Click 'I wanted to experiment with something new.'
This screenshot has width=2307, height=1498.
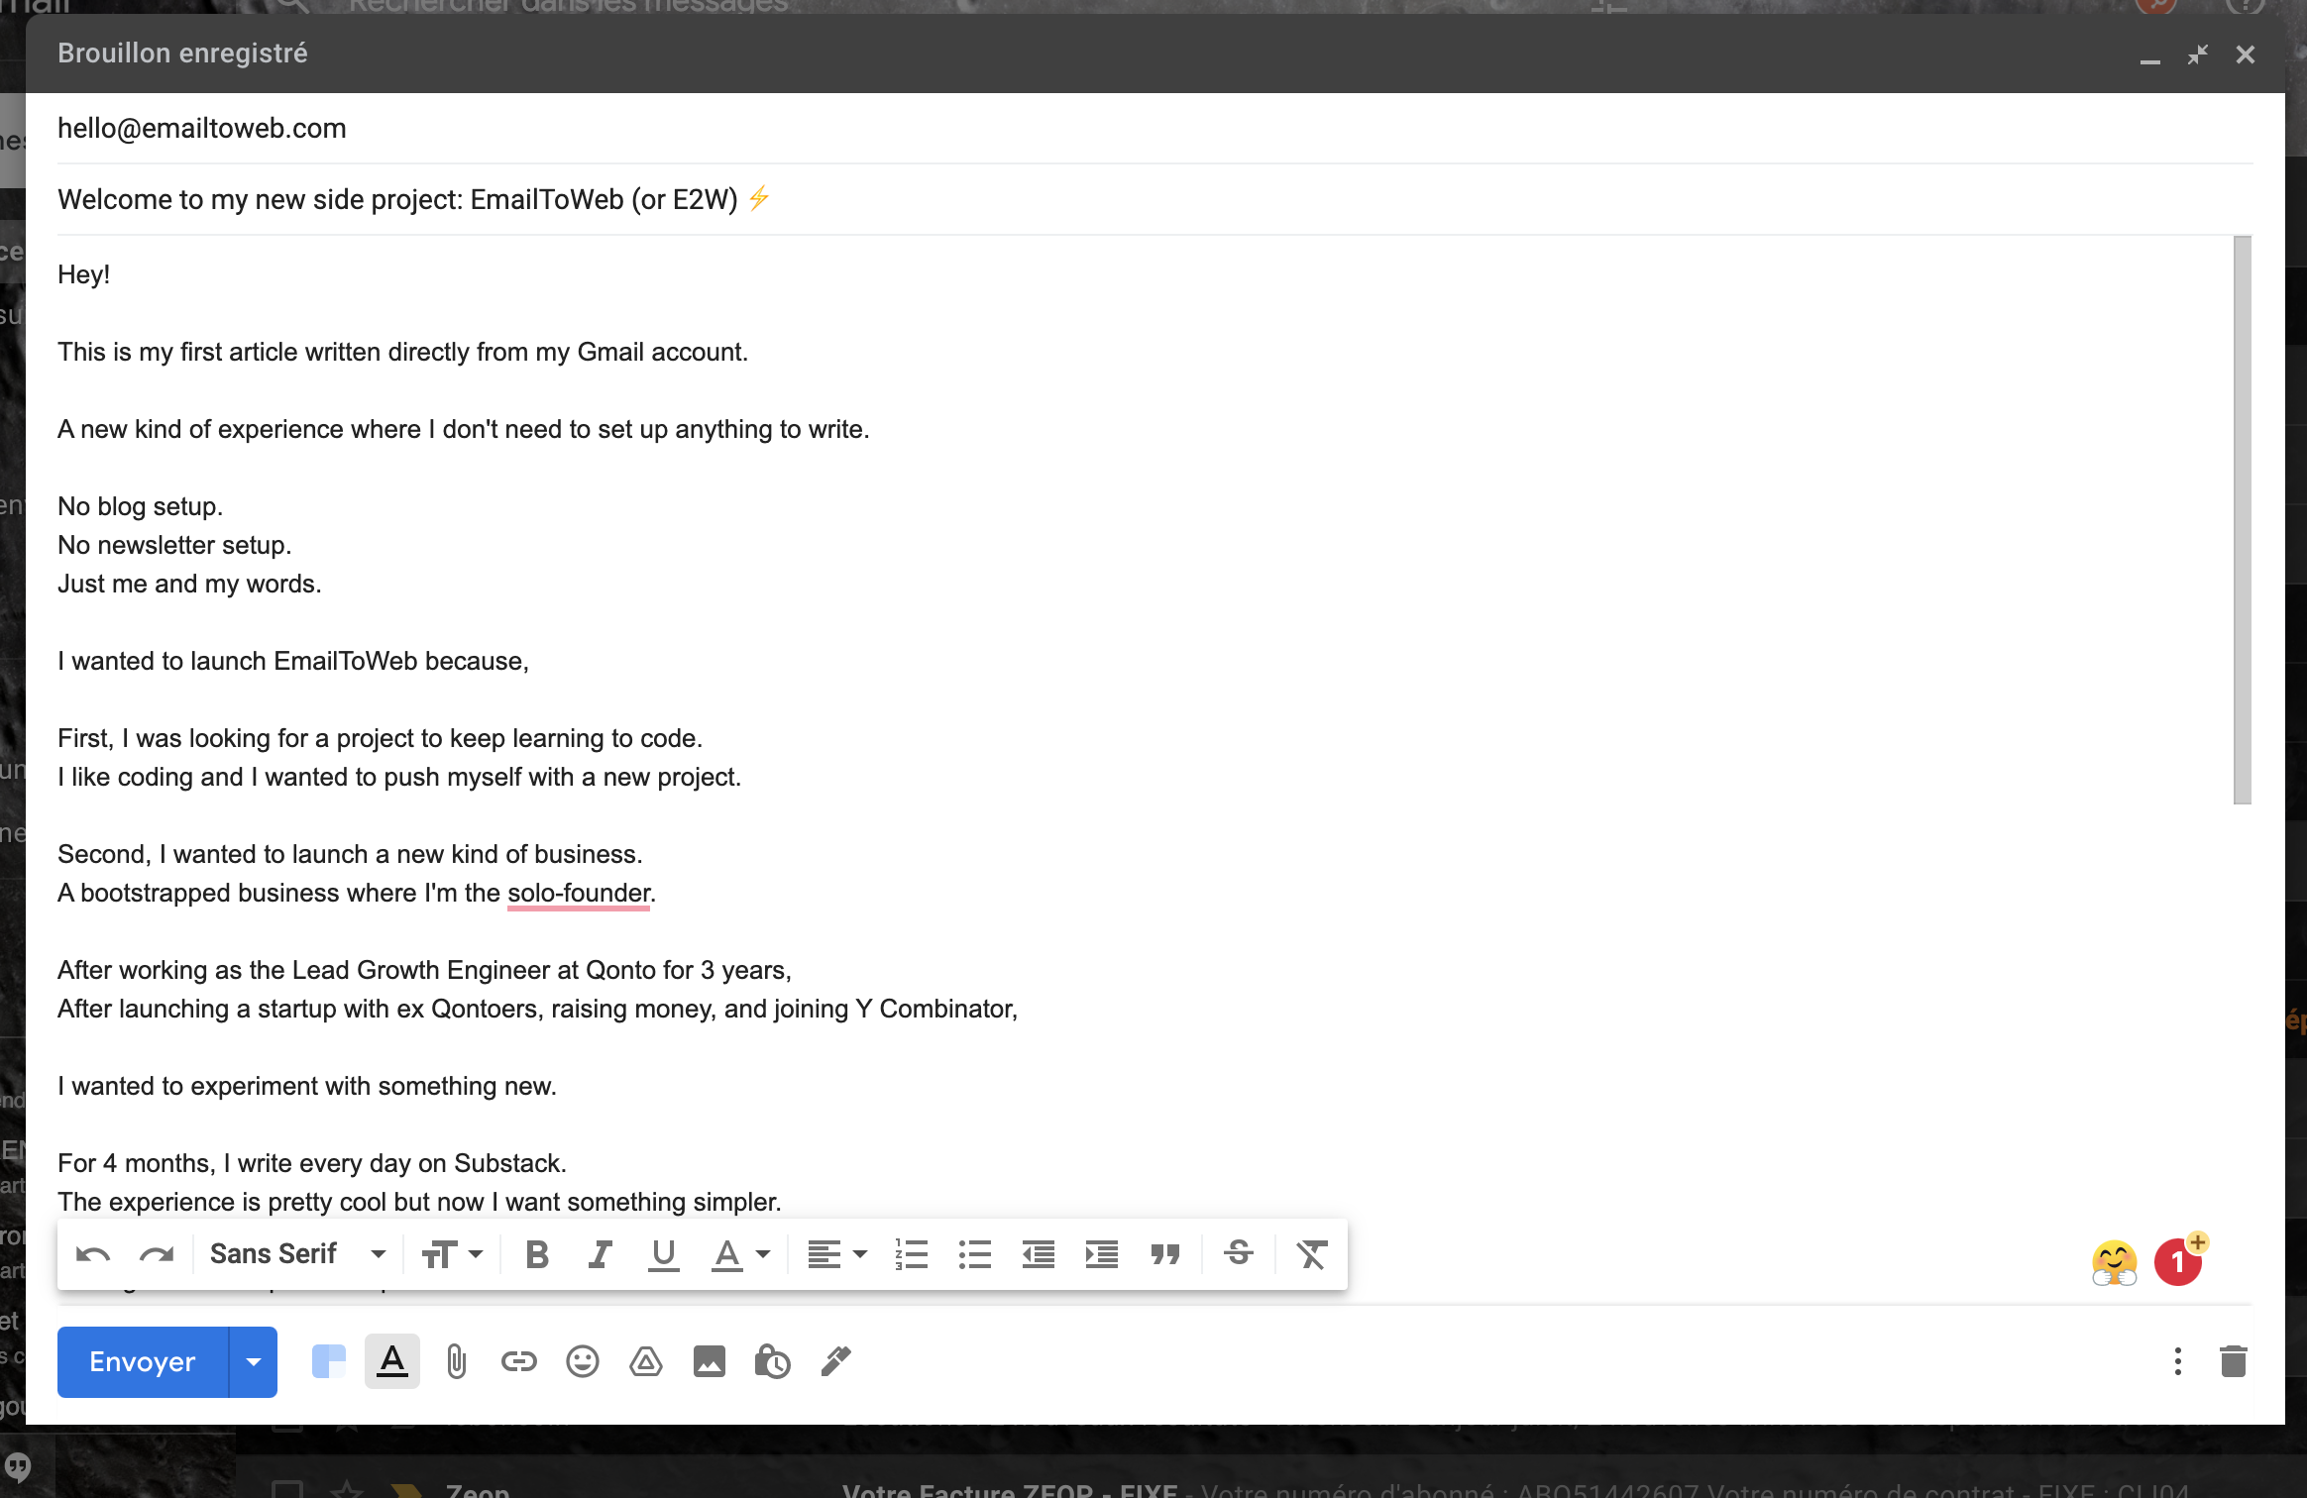[307, 1087]
